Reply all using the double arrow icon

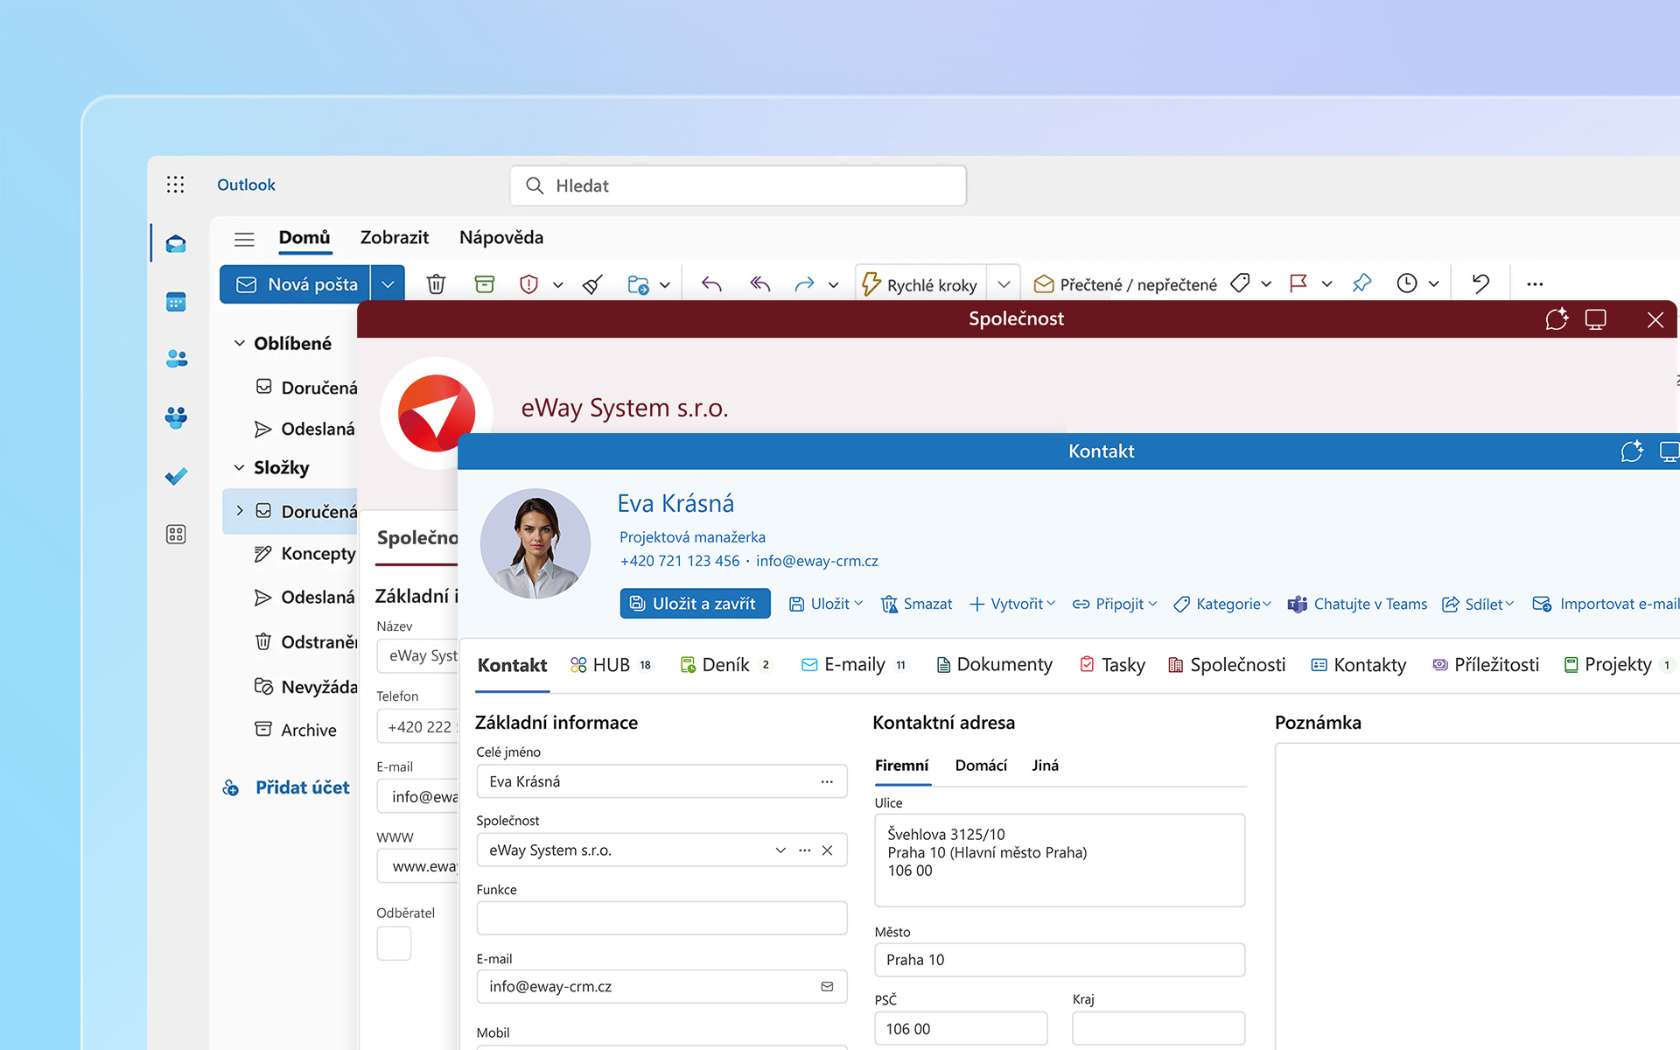tap(759, 284)
